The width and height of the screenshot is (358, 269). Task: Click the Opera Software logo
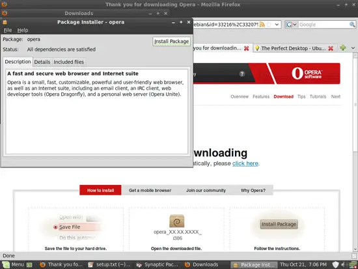click(x=307, y=74)
